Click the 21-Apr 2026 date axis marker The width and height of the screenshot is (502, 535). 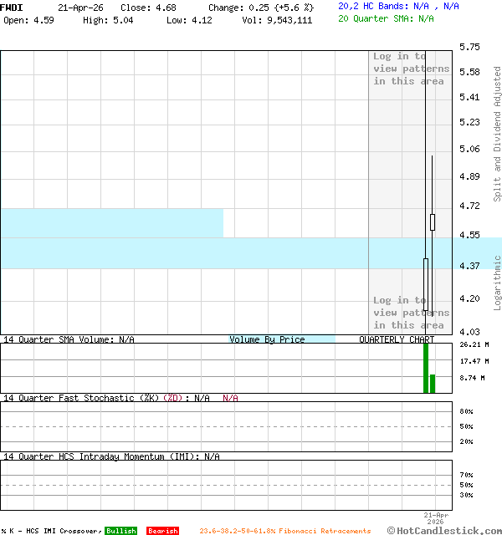pos(436,518)
